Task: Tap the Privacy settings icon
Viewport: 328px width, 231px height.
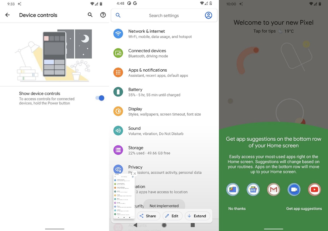Action: pos(118,169)
